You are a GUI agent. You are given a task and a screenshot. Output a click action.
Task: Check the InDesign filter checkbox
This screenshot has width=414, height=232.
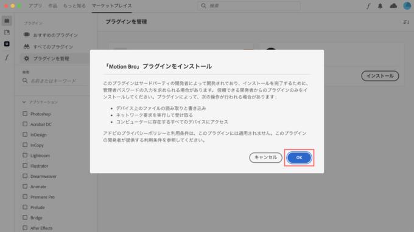[x=25, y=135]
